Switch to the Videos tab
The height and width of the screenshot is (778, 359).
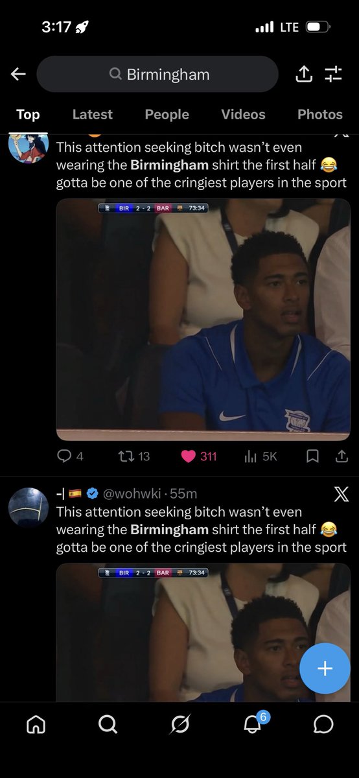pyautogui.click(x=243, y=114)
